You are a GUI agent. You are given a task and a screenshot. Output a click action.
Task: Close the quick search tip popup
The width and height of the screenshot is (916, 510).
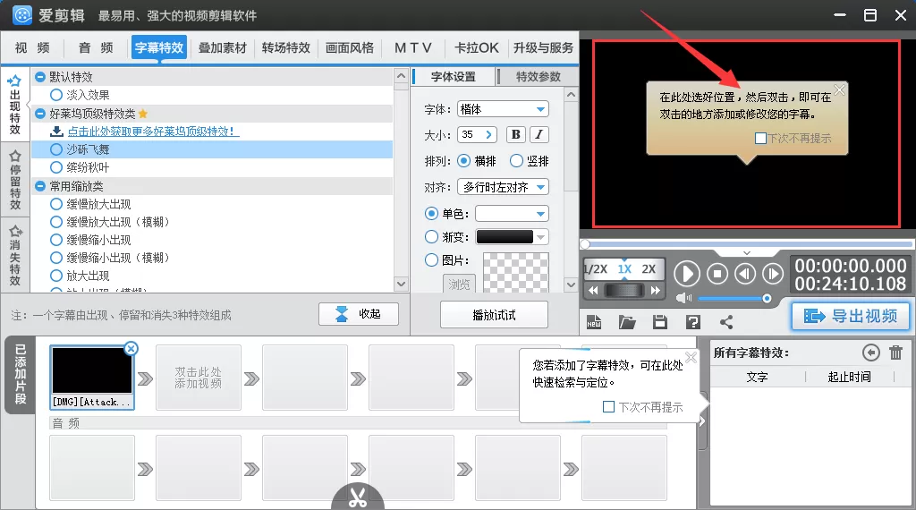(691, 358)
